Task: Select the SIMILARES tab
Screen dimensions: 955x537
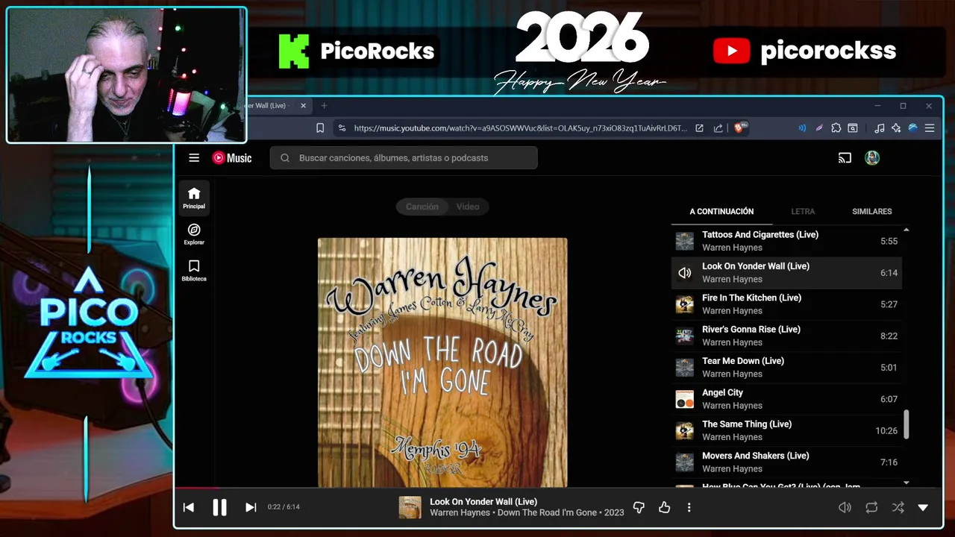Action: pyautogui.click(x=872, y=211)
